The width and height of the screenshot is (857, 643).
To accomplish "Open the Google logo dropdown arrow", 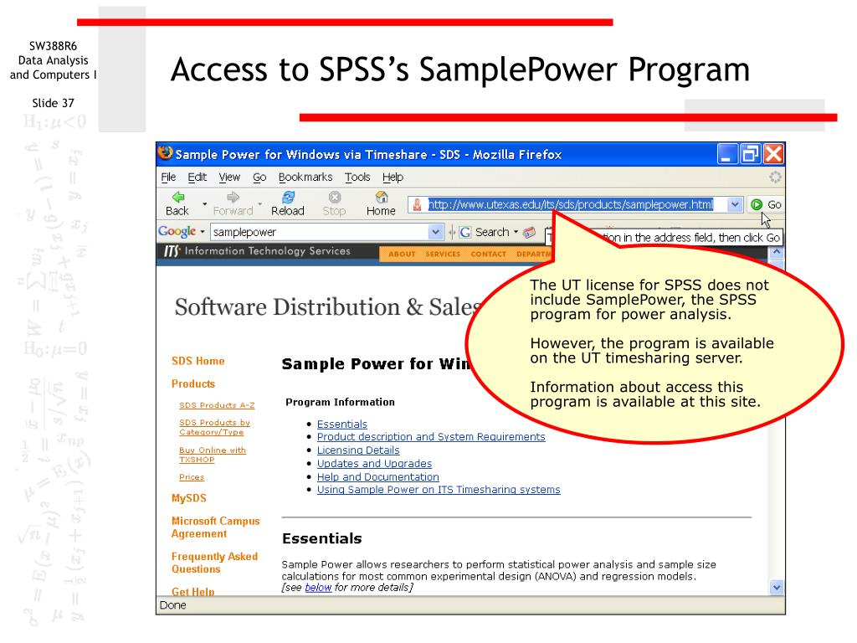I will pos(203,232).
